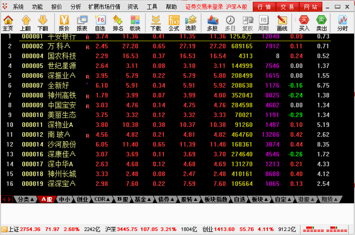Viewport: 355px width, 235px height.
Task: Open the 公式 formula icon
Action: point(174,23)
